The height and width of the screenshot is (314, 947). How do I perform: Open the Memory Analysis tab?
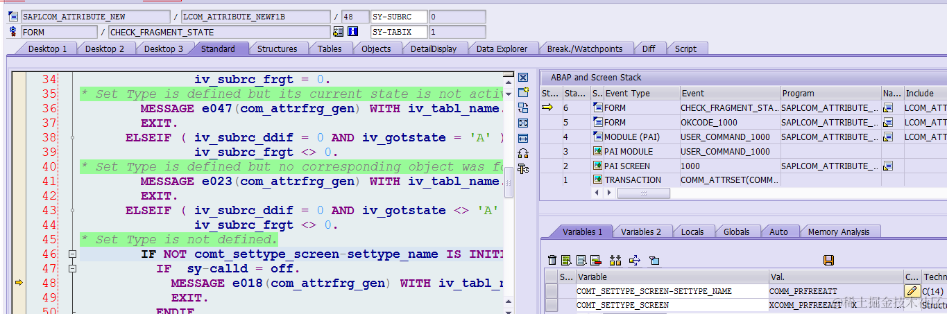pyautogui.click(x=838, y=232)
